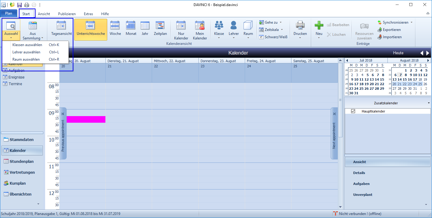Click the DAVINCI app icon in title bar
The width and height of the screenshot is (432, 218).
tap(4, 5)
